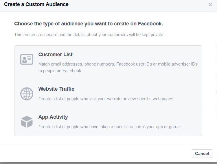
Task: Select the Customer List title
Action: point(55,55)
